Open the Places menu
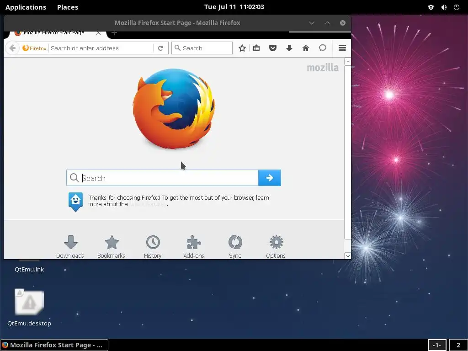 coord(68,7)
